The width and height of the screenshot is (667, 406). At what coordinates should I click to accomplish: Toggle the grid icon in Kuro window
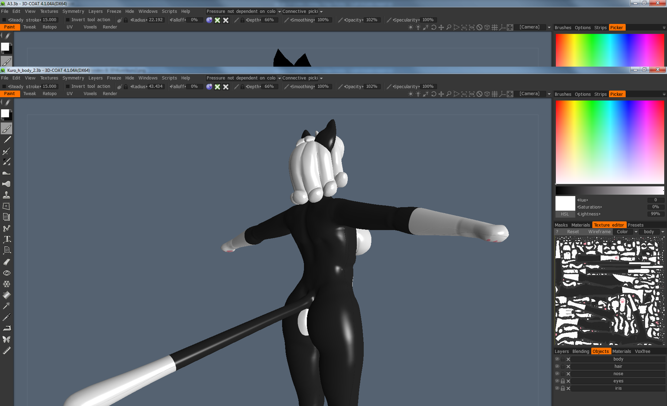[495, 94]
